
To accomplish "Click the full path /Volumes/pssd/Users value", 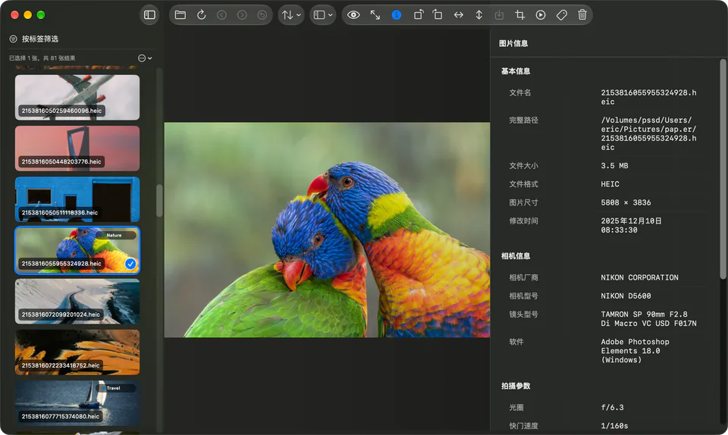I will (x=648, y=133).
